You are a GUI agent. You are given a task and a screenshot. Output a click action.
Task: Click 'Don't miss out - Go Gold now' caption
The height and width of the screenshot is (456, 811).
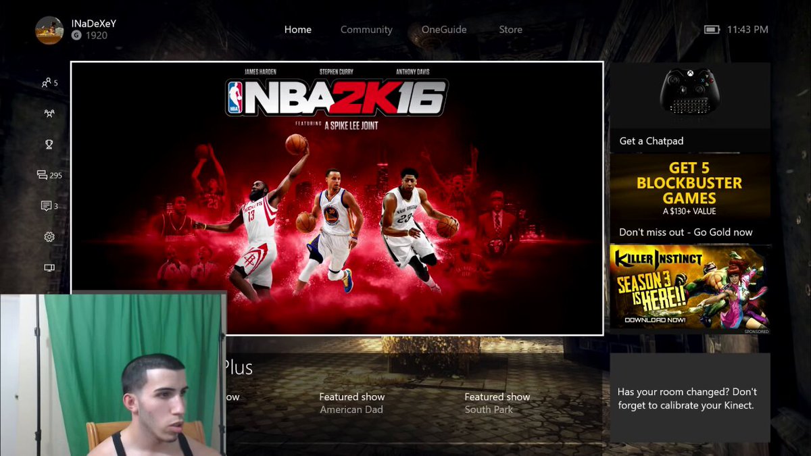[685, 232]
